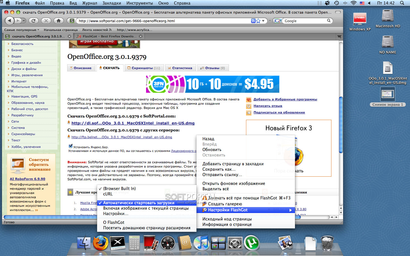Click the Firefox icon in the Dock
Image resolution: width=410 pixels, height=256 pixels.
coord(101,243)
